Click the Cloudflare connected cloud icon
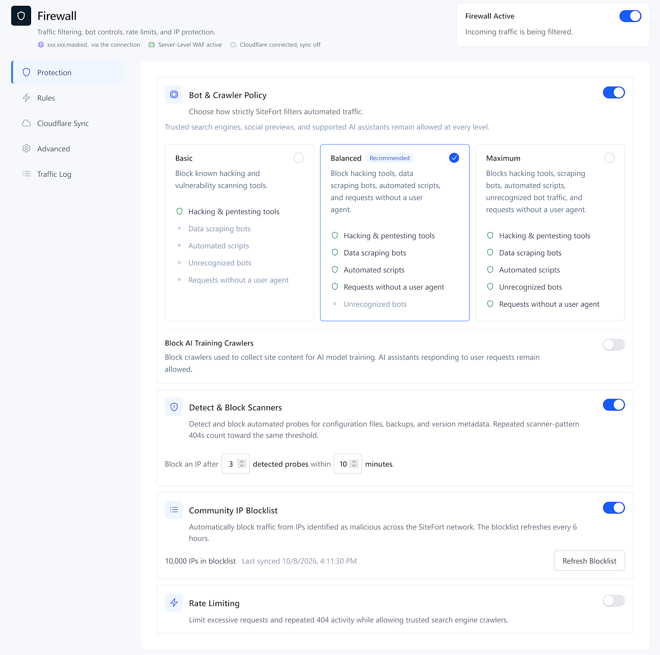660x655 pixels. click(233, 45)
